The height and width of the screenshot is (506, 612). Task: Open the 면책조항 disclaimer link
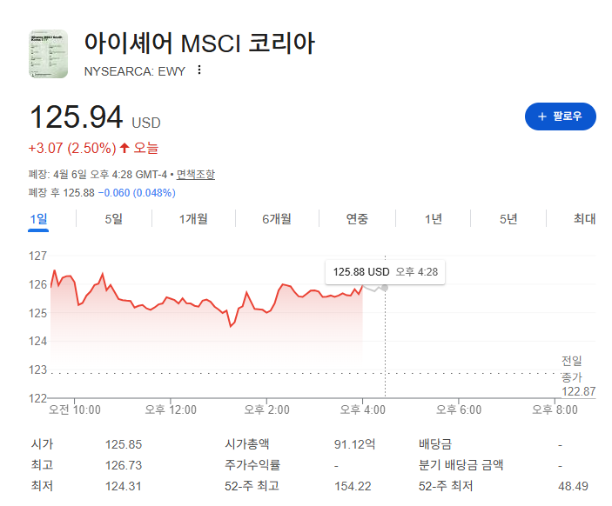pyautogui.click(x=196, y=174)
